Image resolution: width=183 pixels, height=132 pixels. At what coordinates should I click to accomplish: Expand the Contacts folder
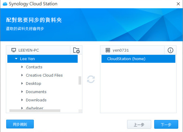(22, 67)
